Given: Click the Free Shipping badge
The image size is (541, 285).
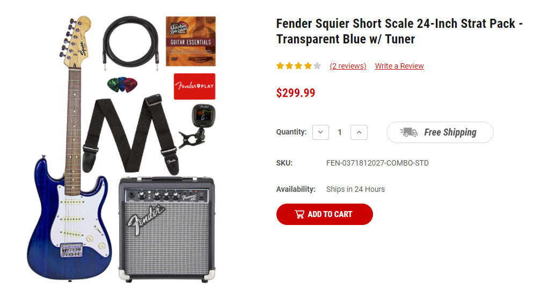Looking at the screenshot, I should tap(440, 132).
